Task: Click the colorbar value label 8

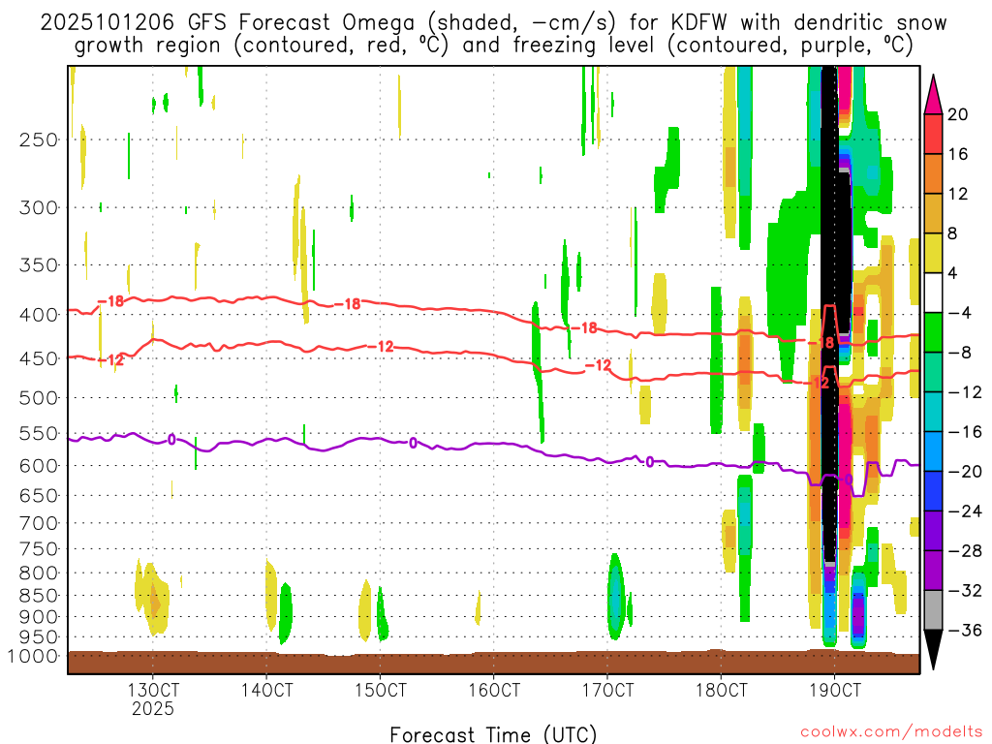Action: (x=952, y=234)
